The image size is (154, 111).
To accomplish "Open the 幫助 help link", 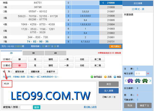I will 119,77.
